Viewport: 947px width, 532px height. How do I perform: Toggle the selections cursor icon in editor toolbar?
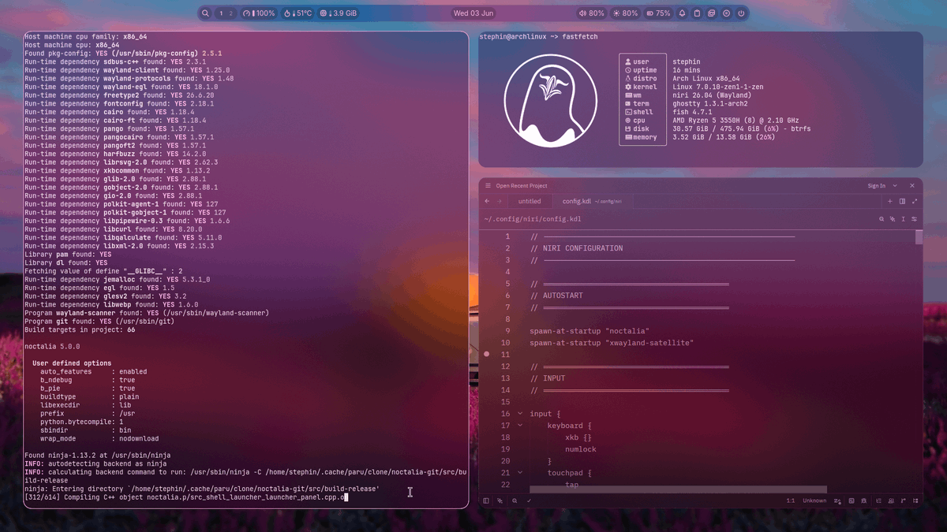(x=904, y=219)
